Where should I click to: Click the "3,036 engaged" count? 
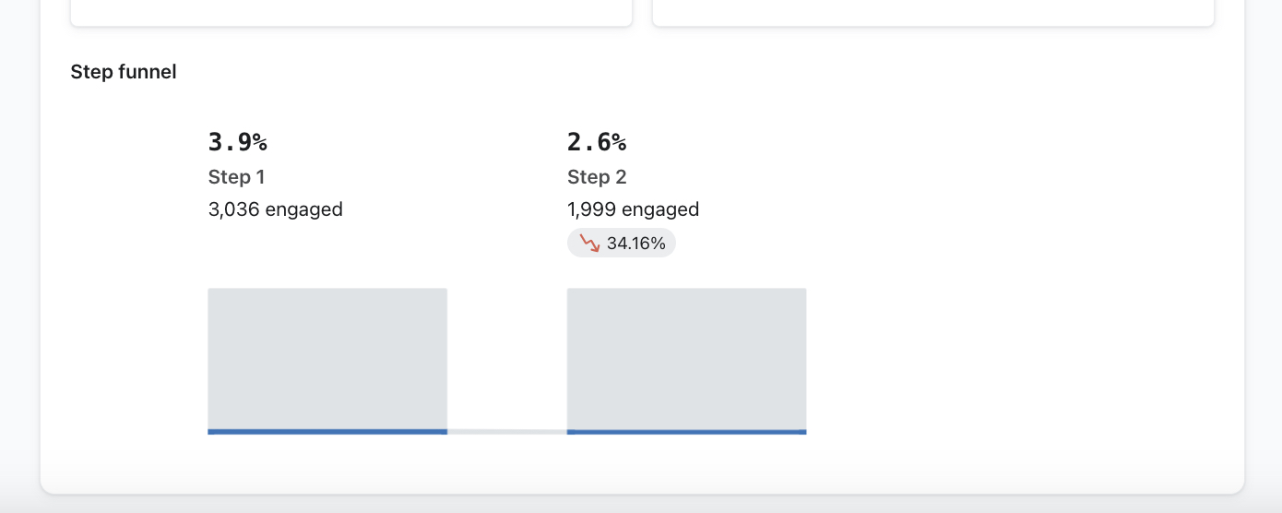pos(276,209)
